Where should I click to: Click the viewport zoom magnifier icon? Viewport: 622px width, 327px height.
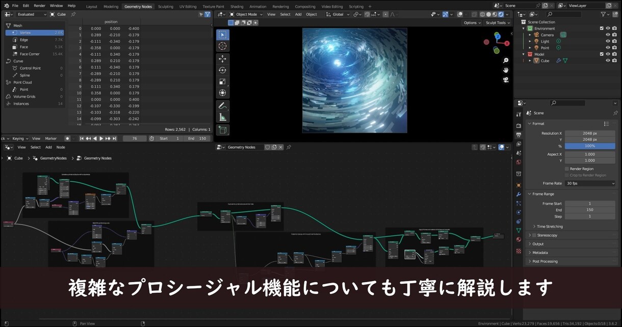[x=506, y=61]
